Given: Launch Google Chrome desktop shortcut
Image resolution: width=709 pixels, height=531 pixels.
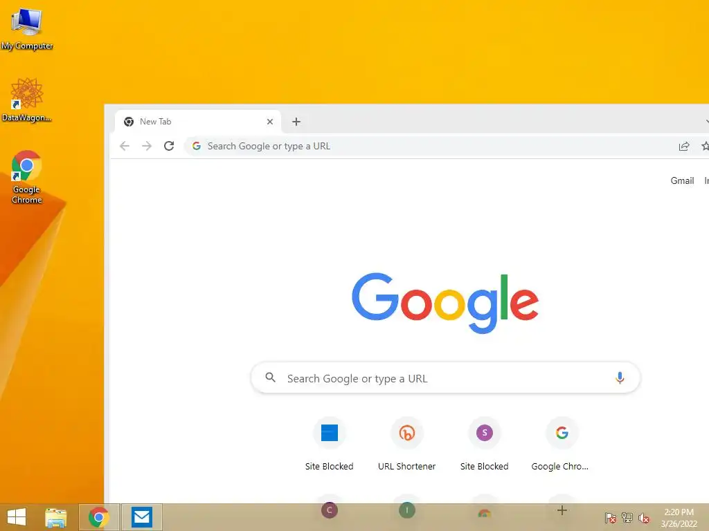Looking at the screenshot, I should point(27,177).
